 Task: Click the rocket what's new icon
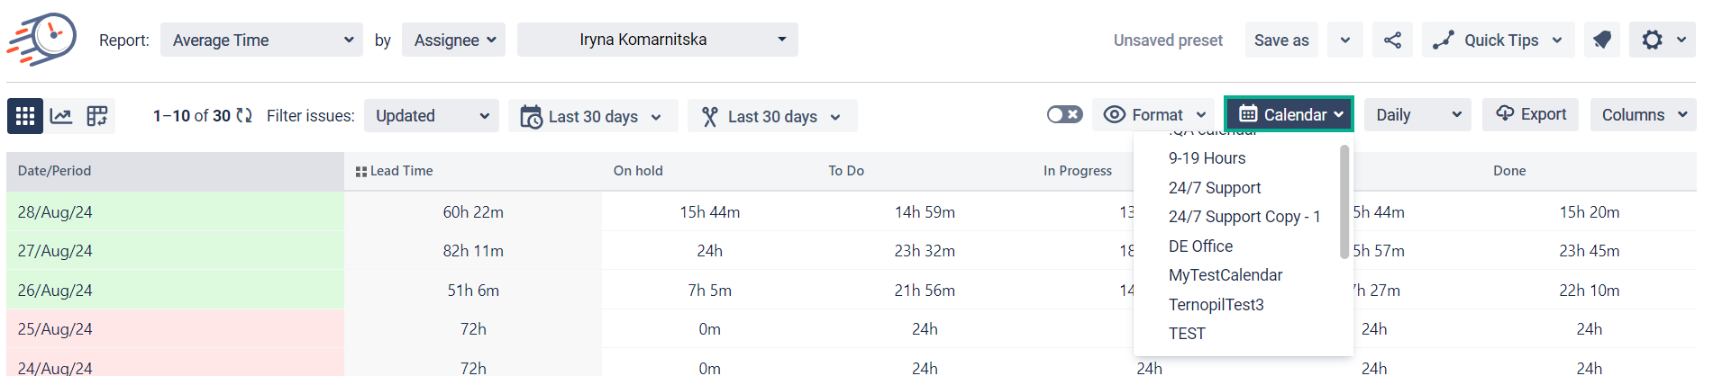click(x=1602, y=40)
